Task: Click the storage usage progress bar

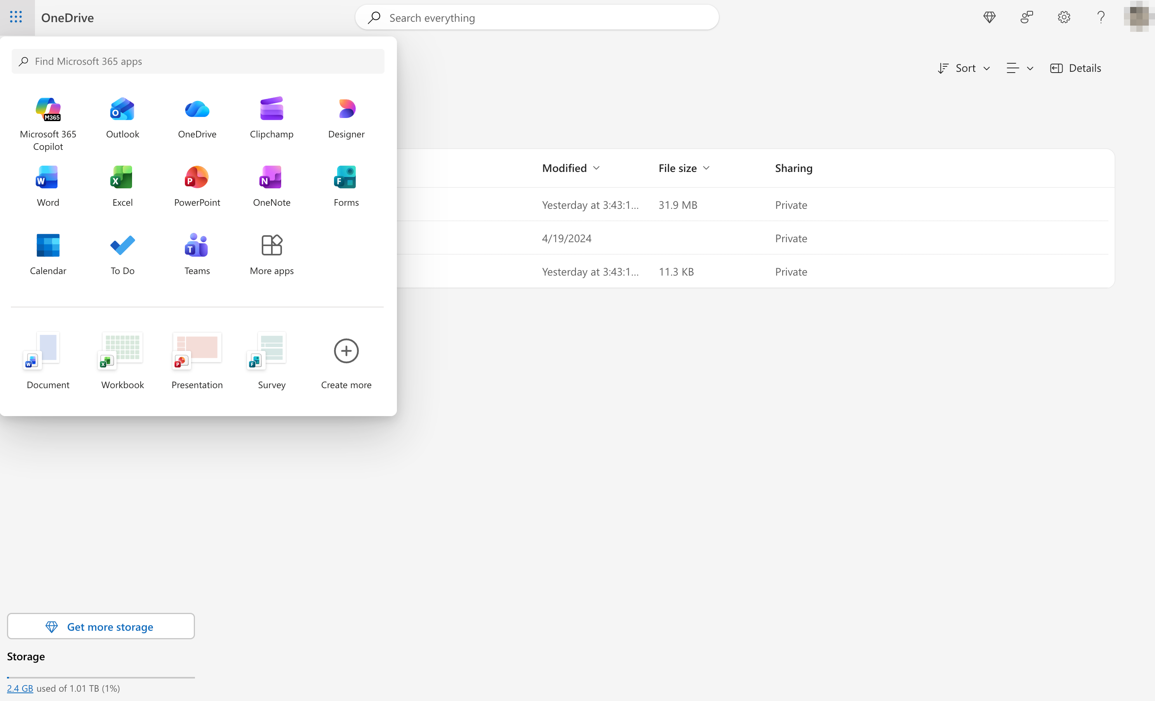Action: pyautogui.click(x=101, y=677)
